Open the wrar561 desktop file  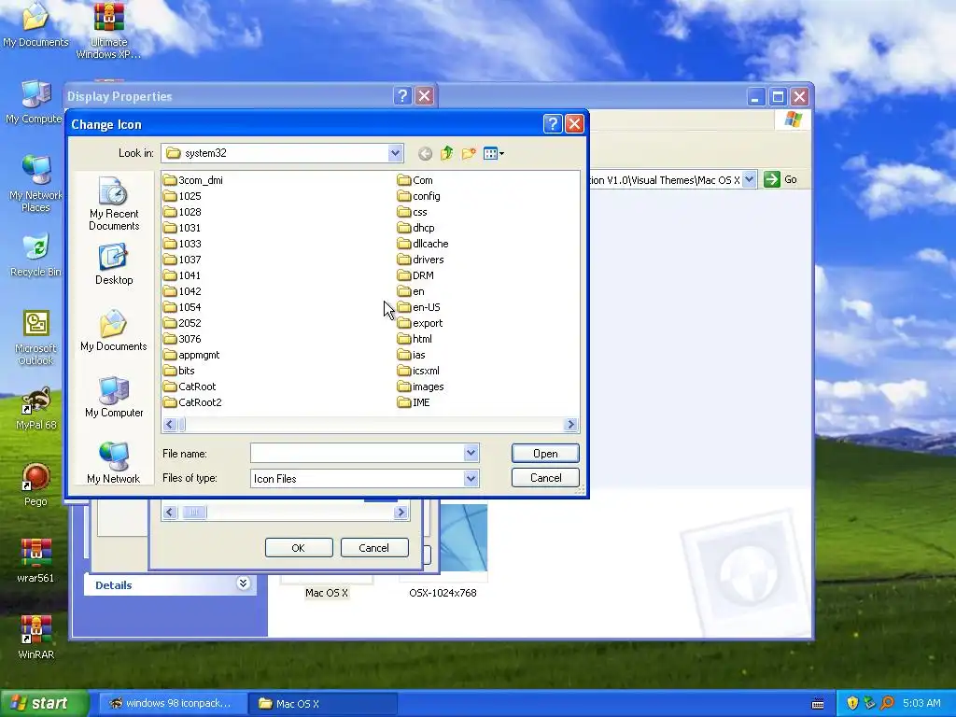[35, 561]
